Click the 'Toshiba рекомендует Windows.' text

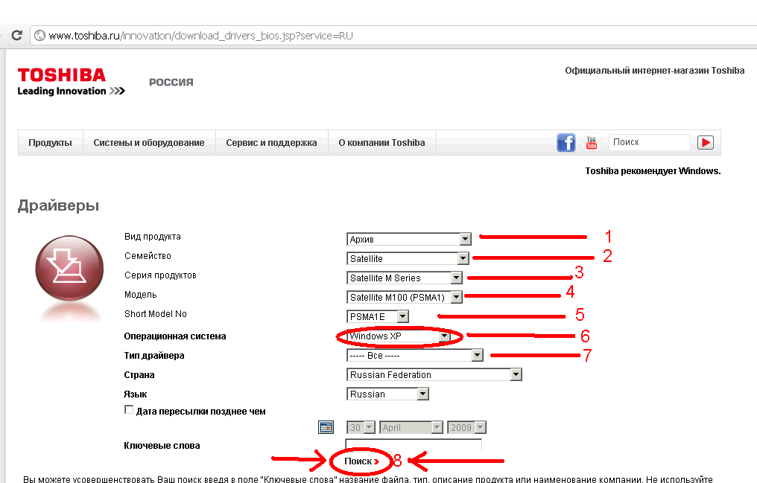coord(653,170)
